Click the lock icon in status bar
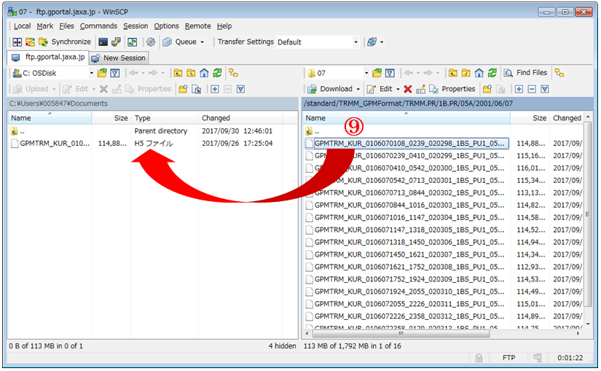 click(479, 358)
